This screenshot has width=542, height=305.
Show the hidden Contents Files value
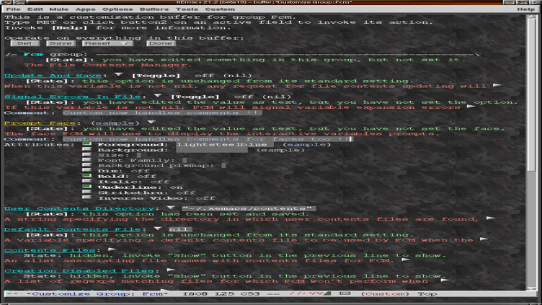click(x=112, y=249)
